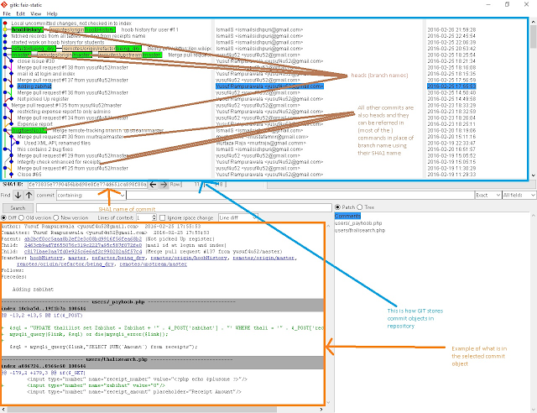Screen dimensions: 537x413
Task: Select 'Local uncommitted changes' row
Action: pyautogui.click(x=71, y=24)
